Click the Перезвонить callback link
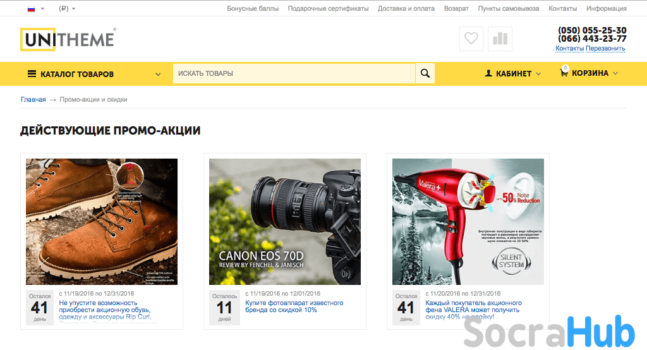The width and height of the screenshot is (647, 350). tap(605, 49)
